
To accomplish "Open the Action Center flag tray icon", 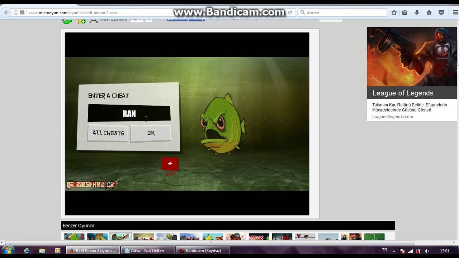I will 402,251.
